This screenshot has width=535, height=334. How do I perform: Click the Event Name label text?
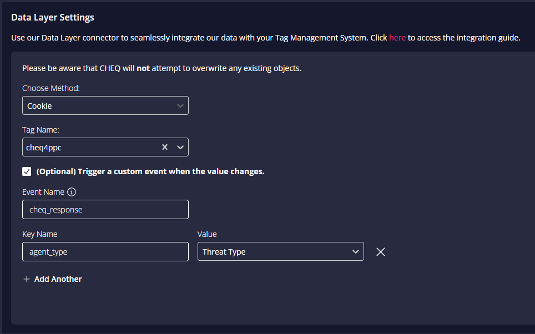43,192
